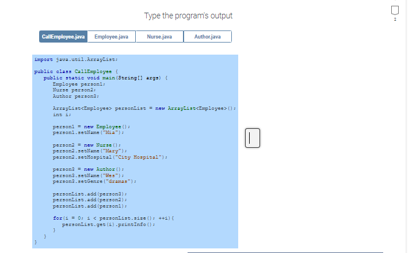
Task: Click the 'Type the program's output' heading
Action: pyautogui.click(x=188, y=16)
